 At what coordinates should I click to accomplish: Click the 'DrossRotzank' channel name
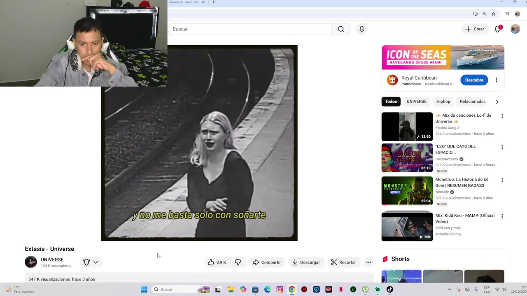(x=447, y=159)
